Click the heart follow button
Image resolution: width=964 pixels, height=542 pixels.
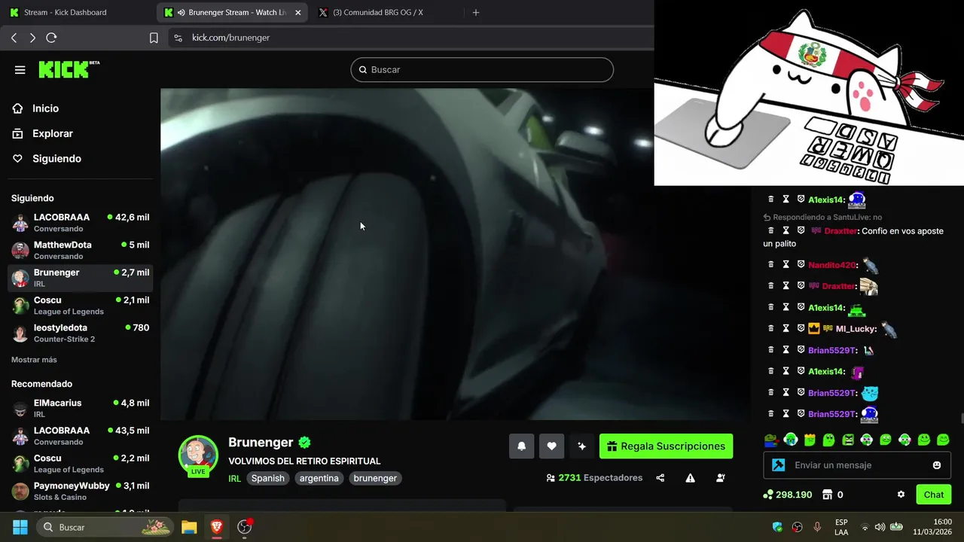point(551,446)
